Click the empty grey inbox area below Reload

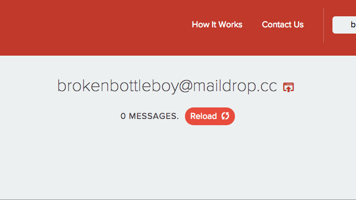(177, 163)
